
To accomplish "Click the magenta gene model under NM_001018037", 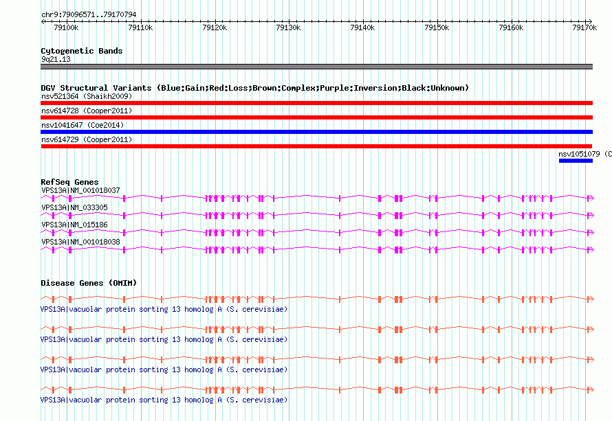I will 317,198.
